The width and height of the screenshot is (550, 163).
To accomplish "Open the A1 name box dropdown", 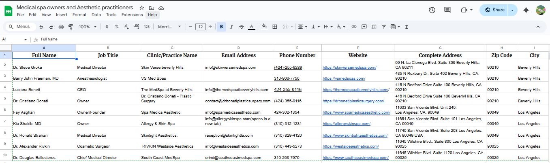I will 26,39.
